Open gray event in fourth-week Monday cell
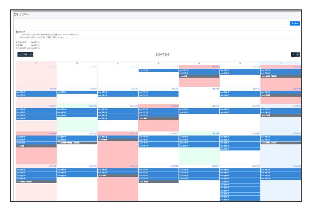Image resolution: width=312 pixels, height=209 pixels. pyautogui.click(x=77, y=143)
